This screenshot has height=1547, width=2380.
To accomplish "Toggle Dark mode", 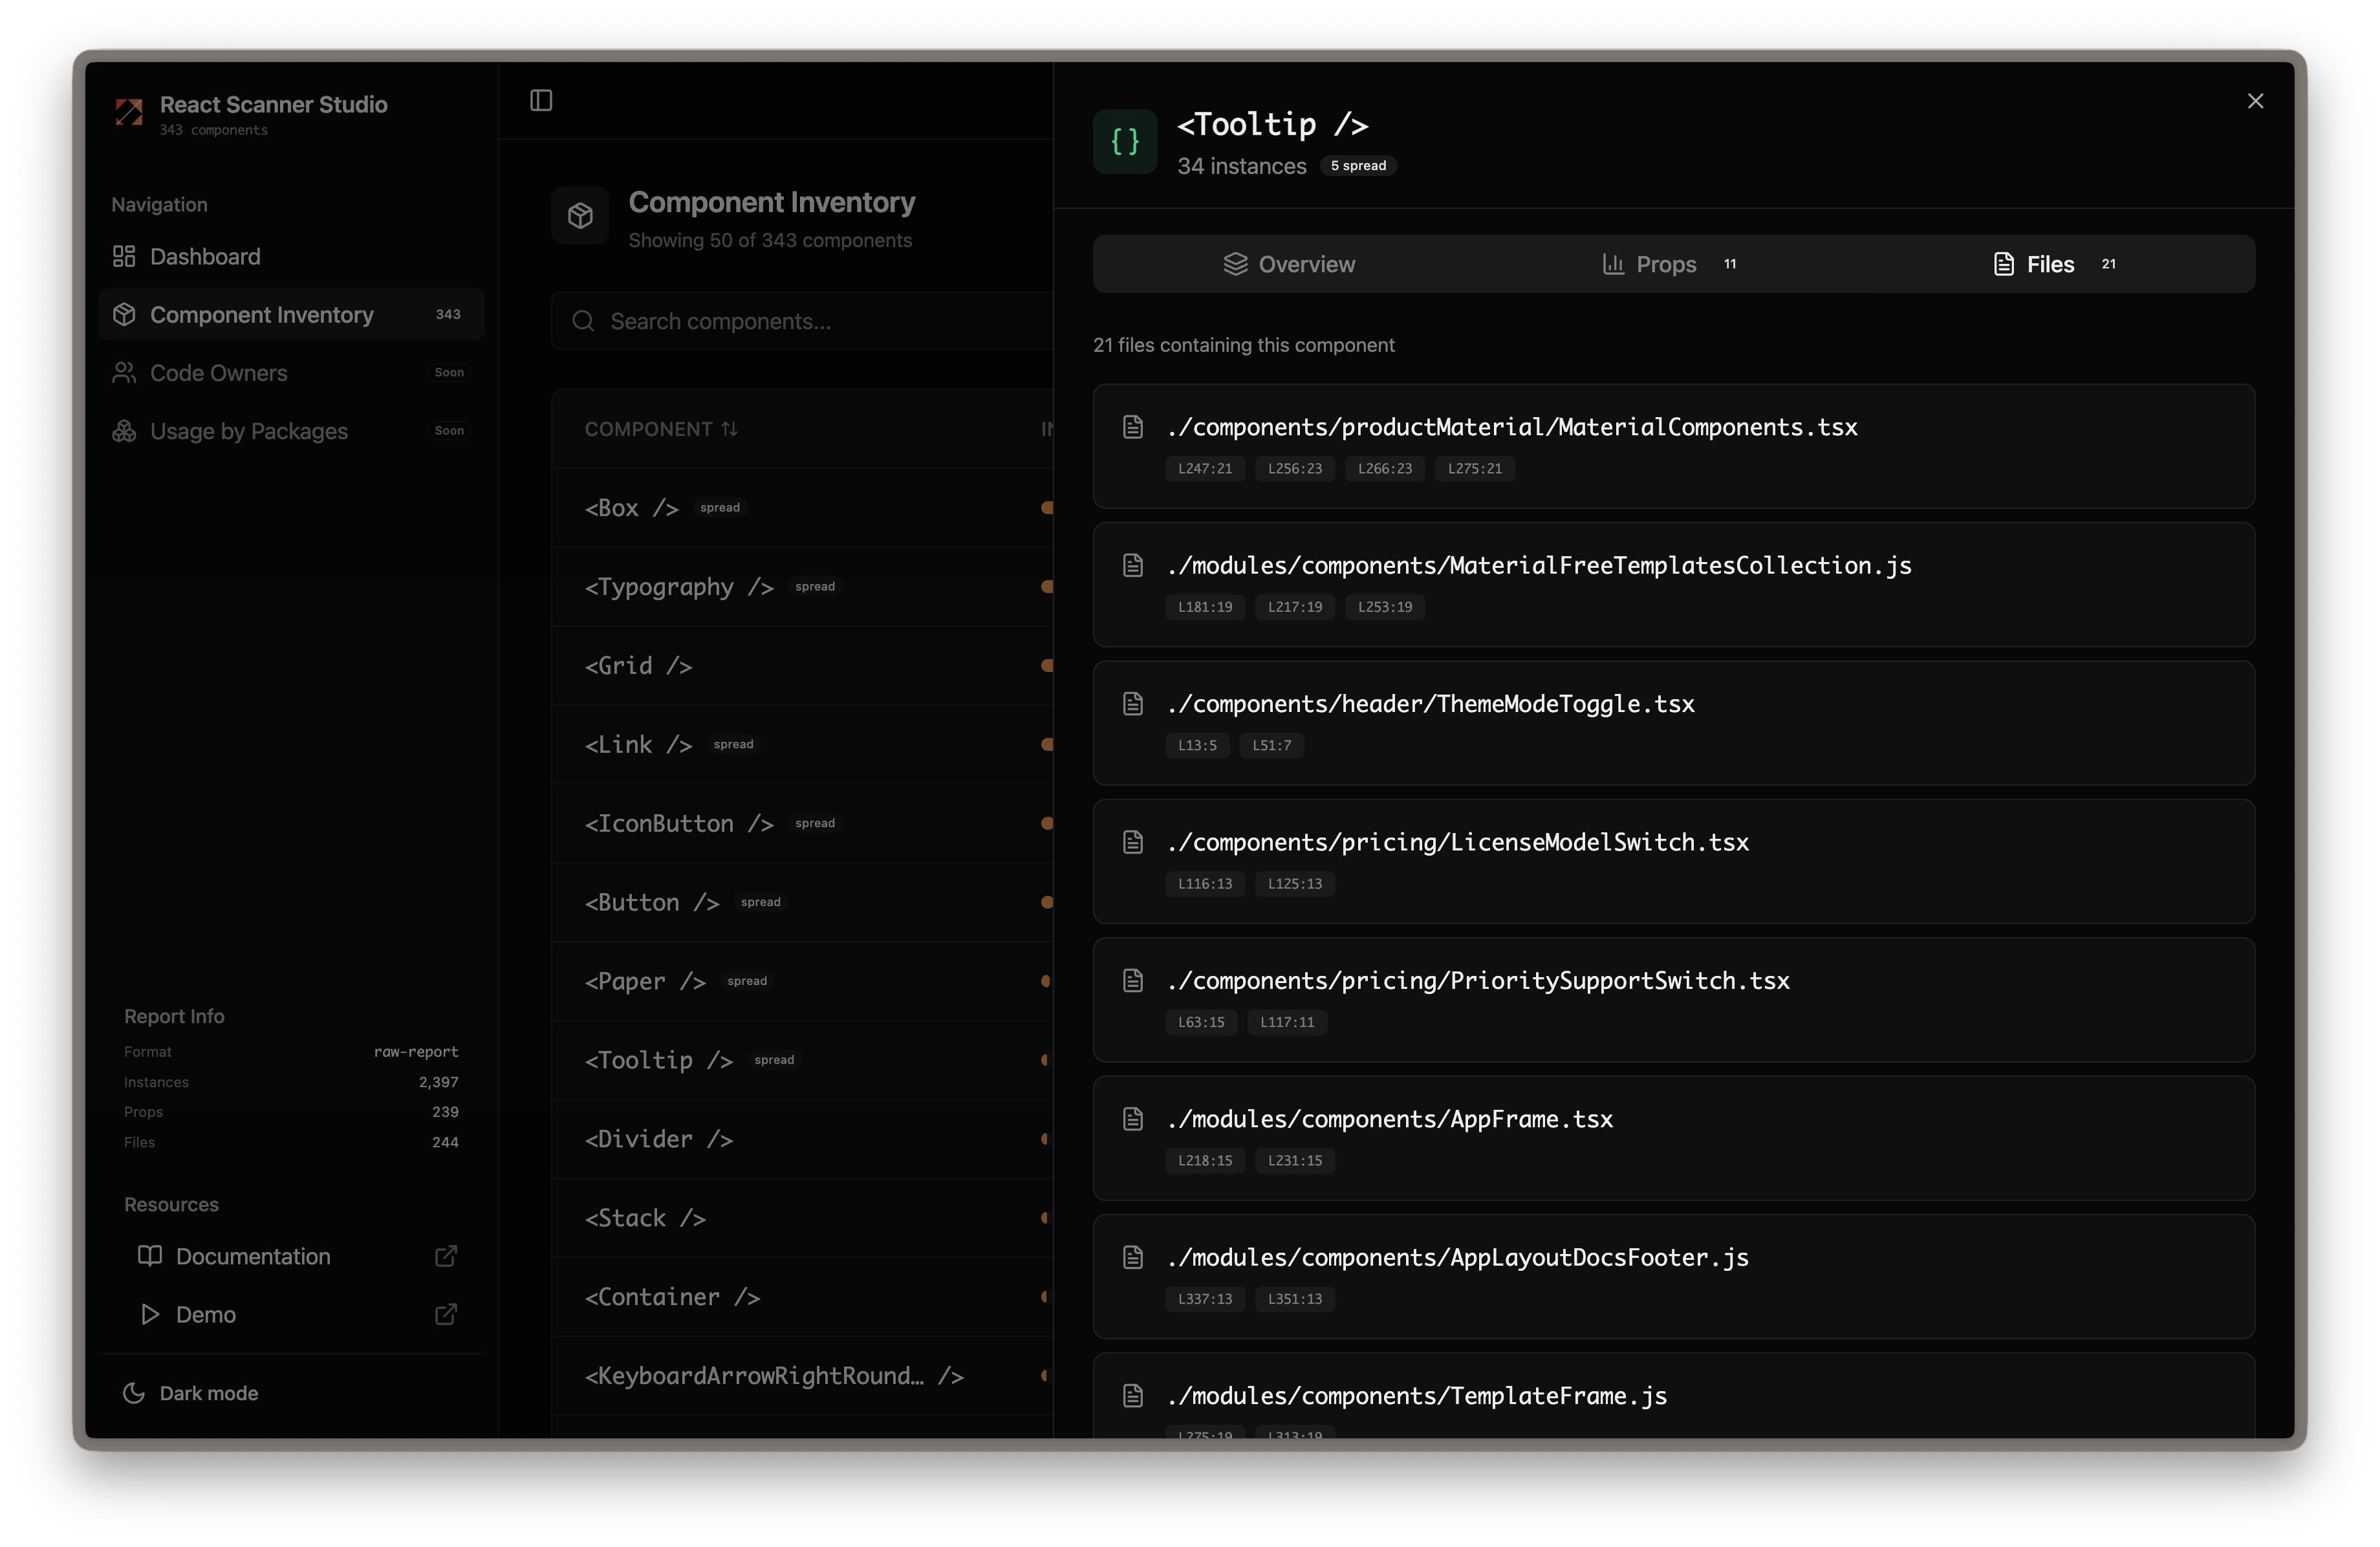I will coord(190,1392).
